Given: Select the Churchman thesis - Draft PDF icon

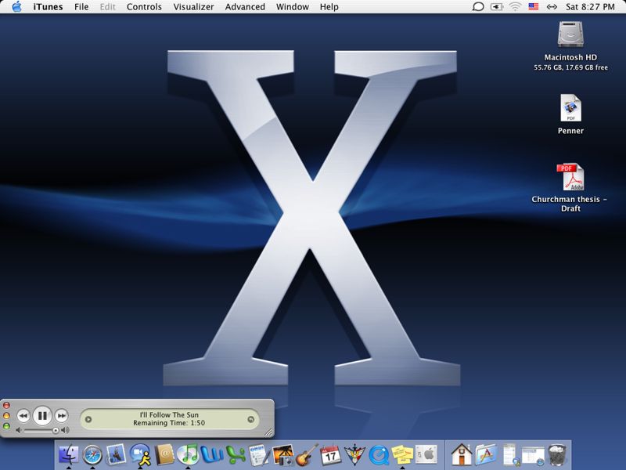Looking at the screenshot, I should pyautogui.click(x=571, y=177).
